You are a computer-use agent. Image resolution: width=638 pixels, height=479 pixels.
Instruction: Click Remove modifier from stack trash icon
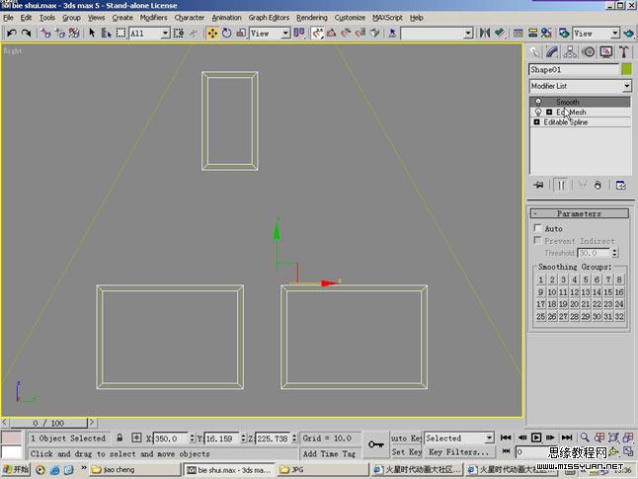coord(598,185)
